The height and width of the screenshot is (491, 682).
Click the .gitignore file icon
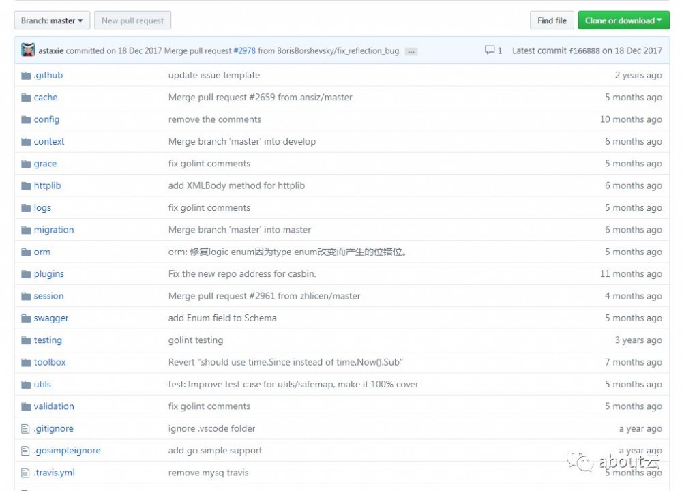(25, 429)
